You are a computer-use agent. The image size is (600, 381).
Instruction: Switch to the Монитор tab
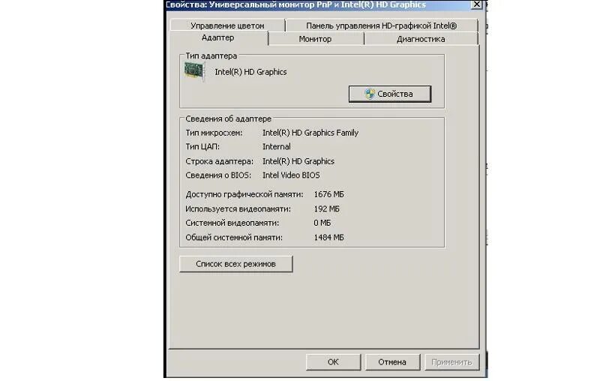[315, 39]
